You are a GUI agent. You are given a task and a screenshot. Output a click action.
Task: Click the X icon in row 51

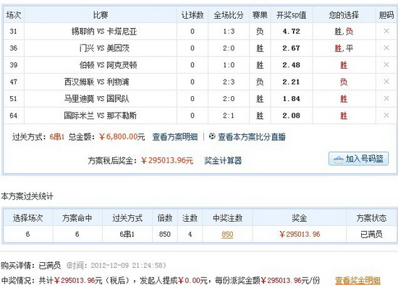pyautogui.click(x=386, y=98)
